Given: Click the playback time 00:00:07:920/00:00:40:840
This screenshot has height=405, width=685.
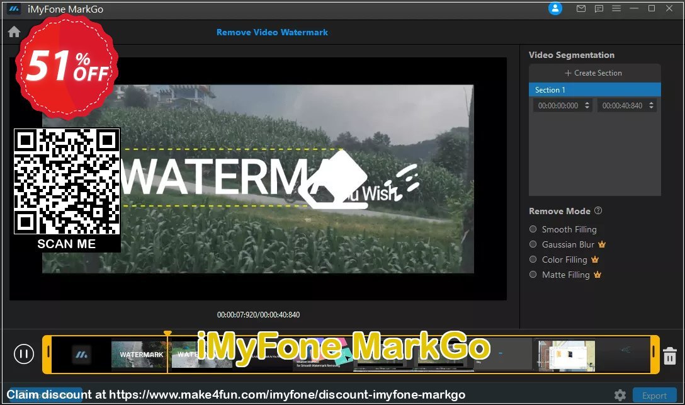Looking at the screenshot, I should click(x=258, y=314).
